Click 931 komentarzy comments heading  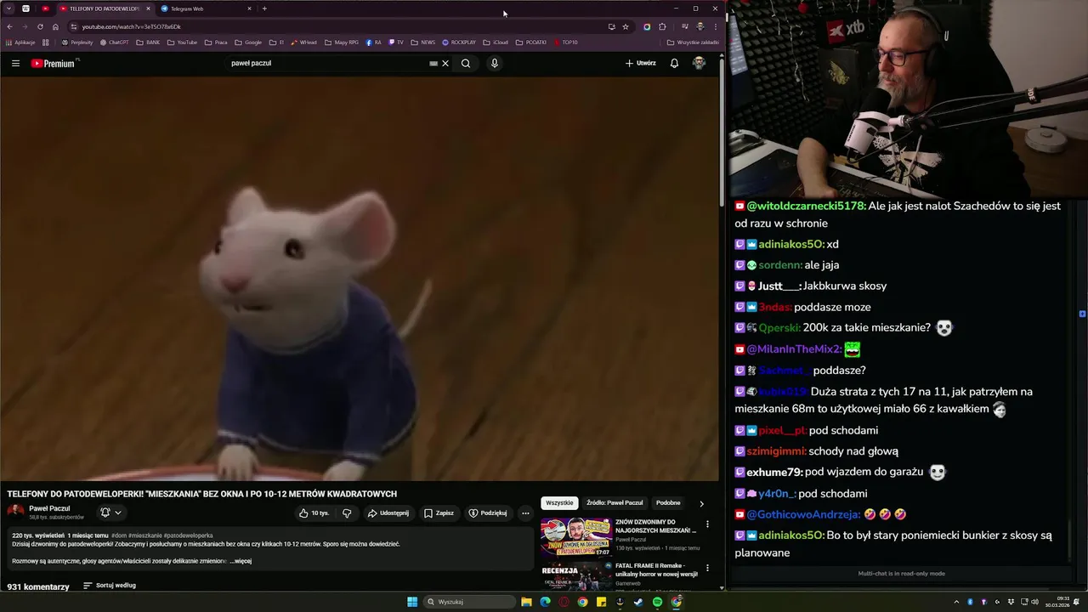click(x=38, y=586)
